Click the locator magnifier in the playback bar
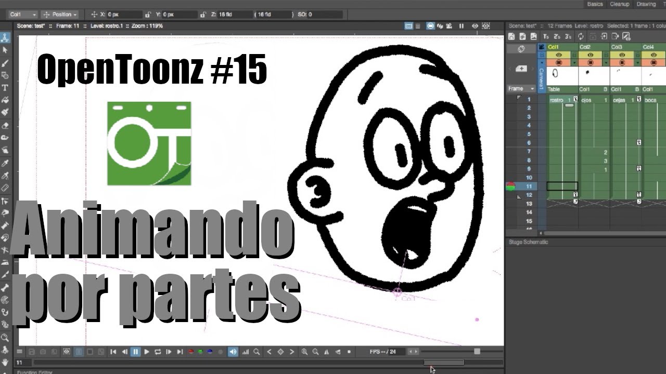This screenshot has height=374, width=666. (257, 352)
